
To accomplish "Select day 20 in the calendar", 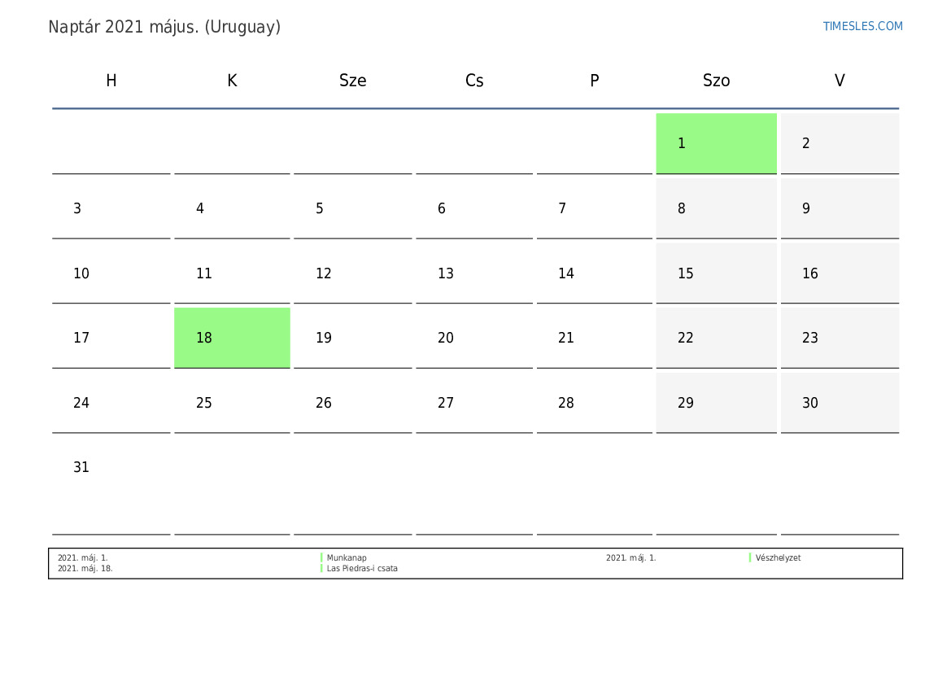I will pos(474,338).
